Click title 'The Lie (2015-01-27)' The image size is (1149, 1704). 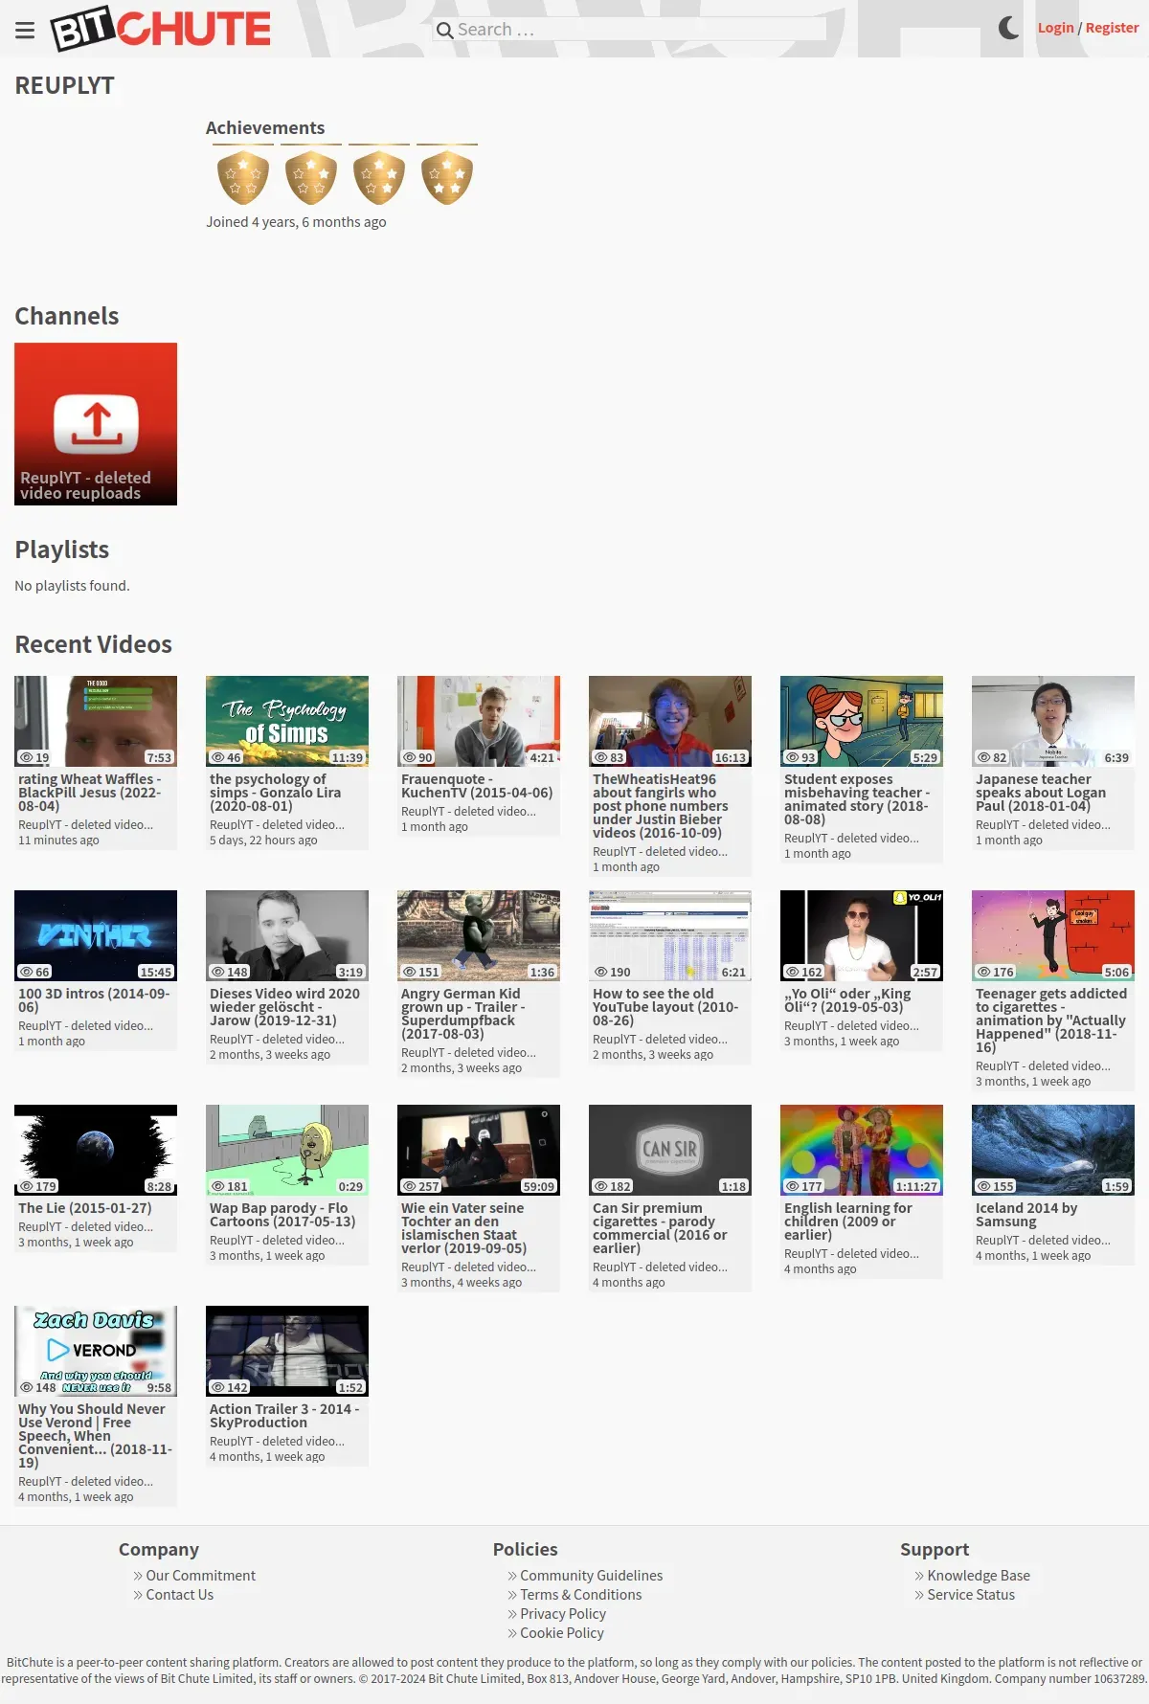[x=85, y=1208]
